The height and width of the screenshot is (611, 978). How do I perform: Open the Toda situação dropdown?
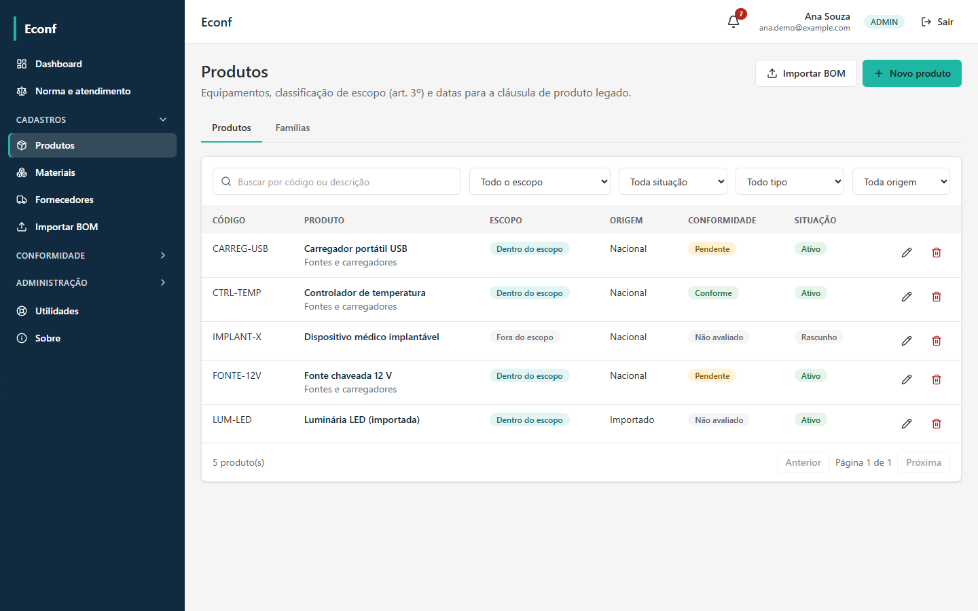click(x=673, y=181)
